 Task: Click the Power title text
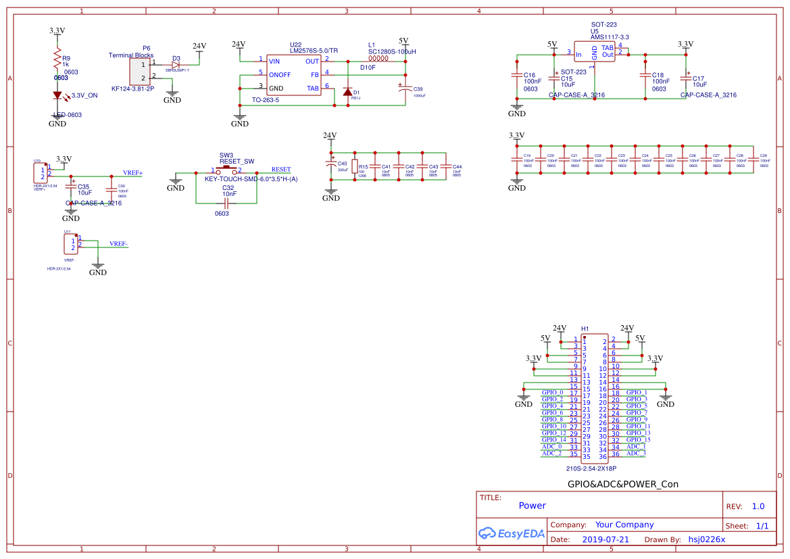(x=533, y=506)
